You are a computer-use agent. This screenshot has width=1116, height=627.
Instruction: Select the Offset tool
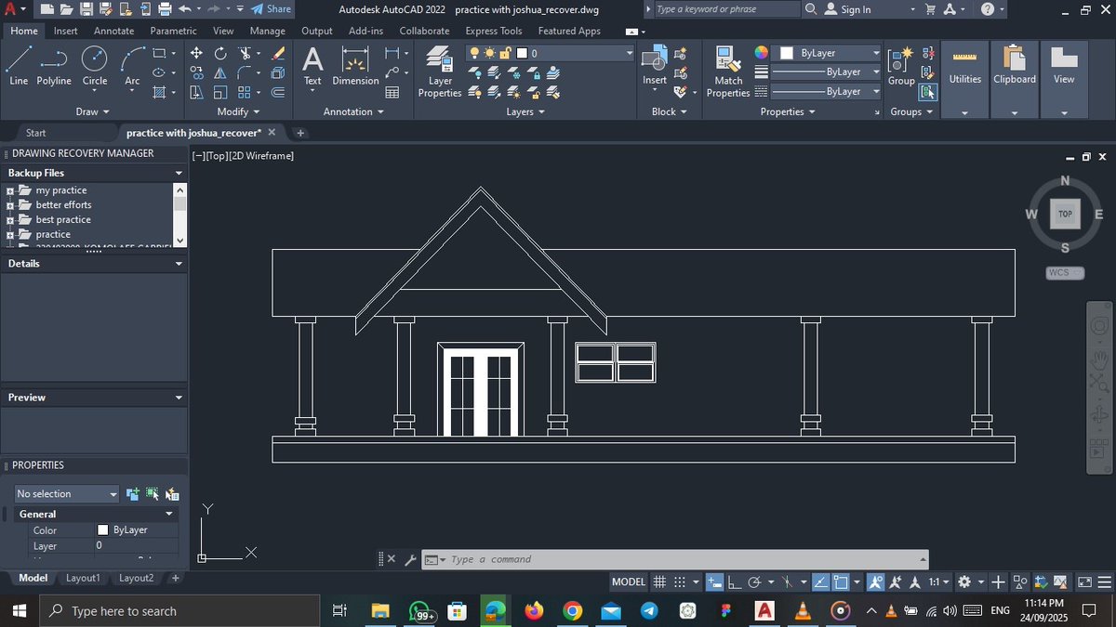278,92
